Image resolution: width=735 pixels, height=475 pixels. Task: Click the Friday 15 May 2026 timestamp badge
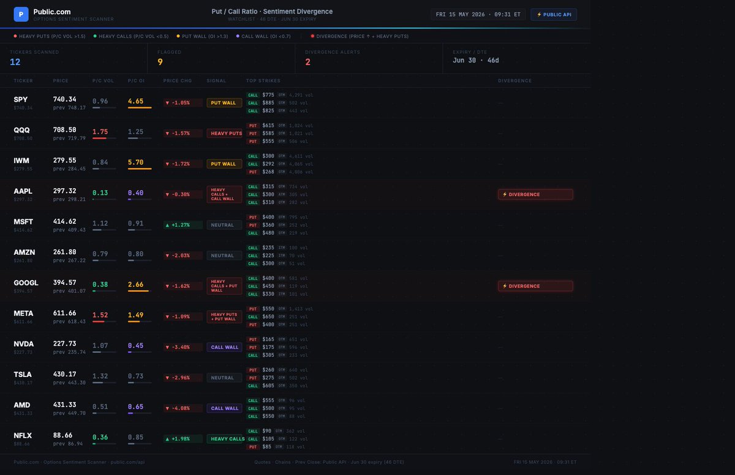pyautogui.click(x=478, y=14)
